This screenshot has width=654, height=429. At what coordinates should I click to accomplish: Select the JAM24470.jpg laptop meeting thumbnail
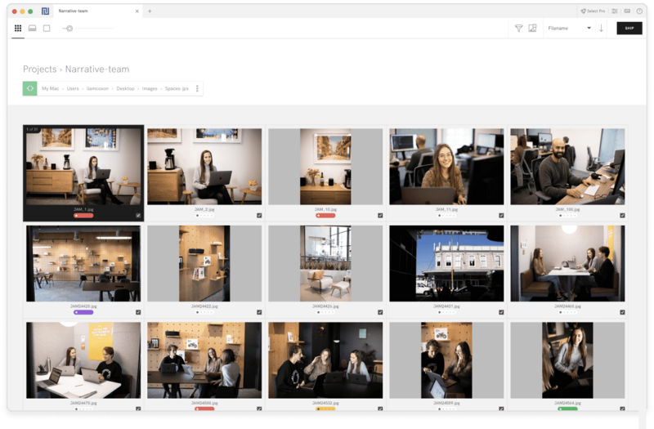[83, 360]
